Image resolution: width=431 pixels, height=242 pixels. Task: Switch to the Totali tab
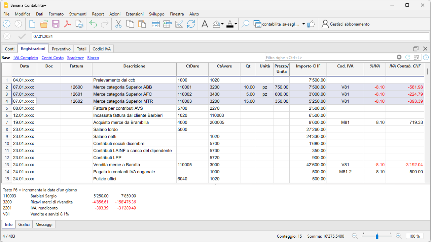(81, 49)
